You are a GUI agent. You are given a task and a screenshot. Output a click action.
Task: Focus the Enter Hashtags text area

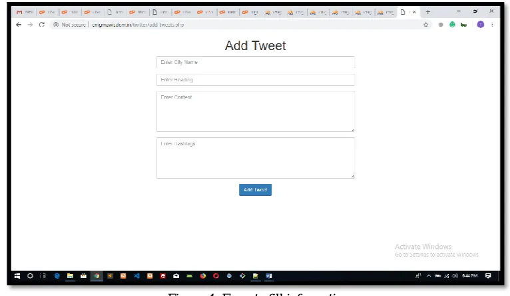tap(255, 158)
